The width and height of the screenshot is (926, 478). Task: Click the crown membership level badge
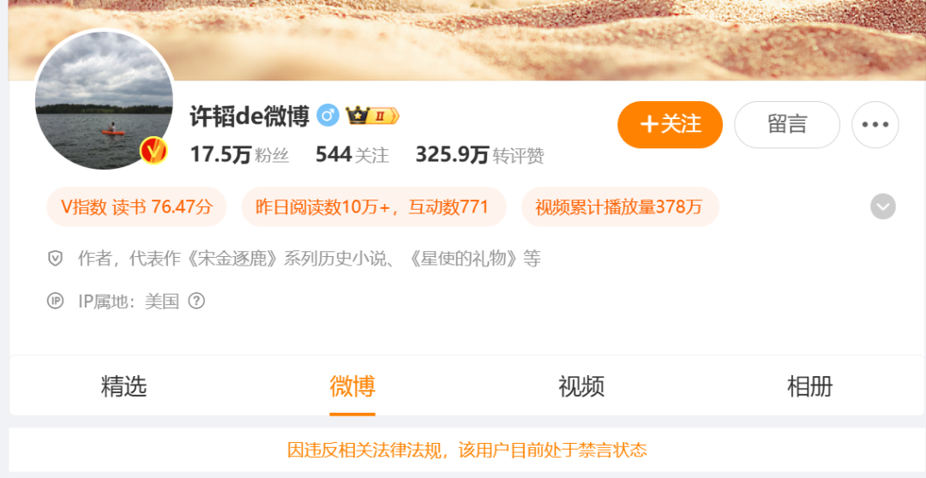(x=373, y=116)
